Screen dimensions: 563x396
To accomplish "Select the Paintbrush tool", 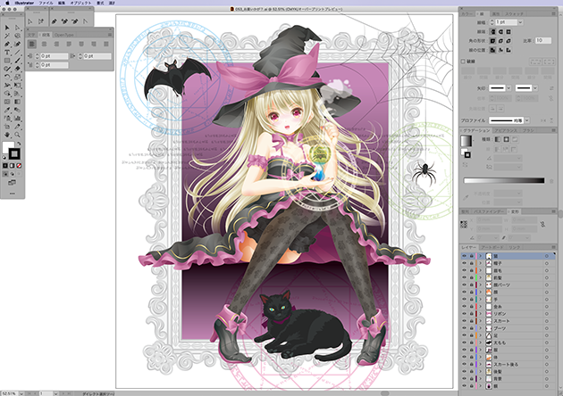I will [17, 61].
